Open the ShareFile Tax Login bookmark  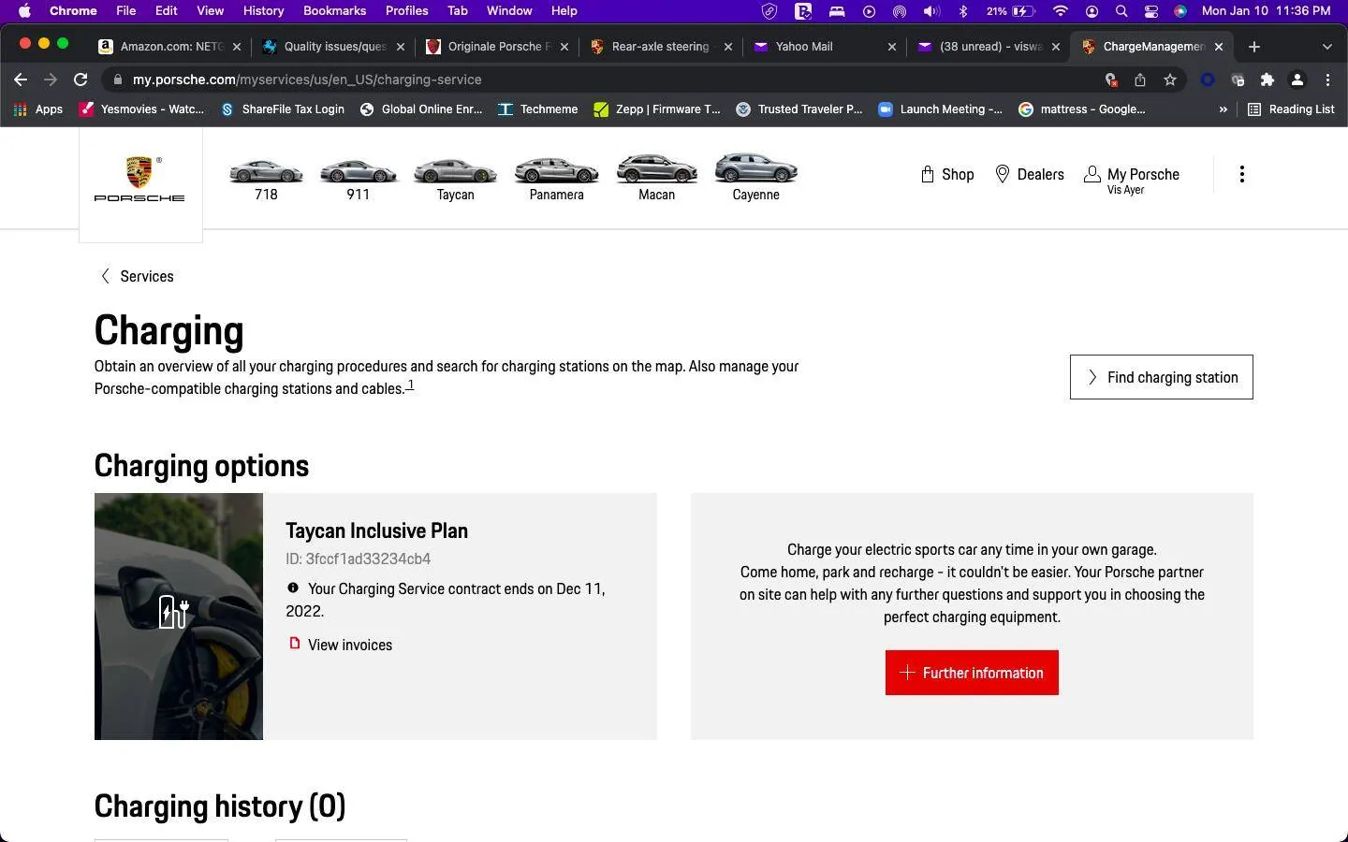(x=283, y=109)
